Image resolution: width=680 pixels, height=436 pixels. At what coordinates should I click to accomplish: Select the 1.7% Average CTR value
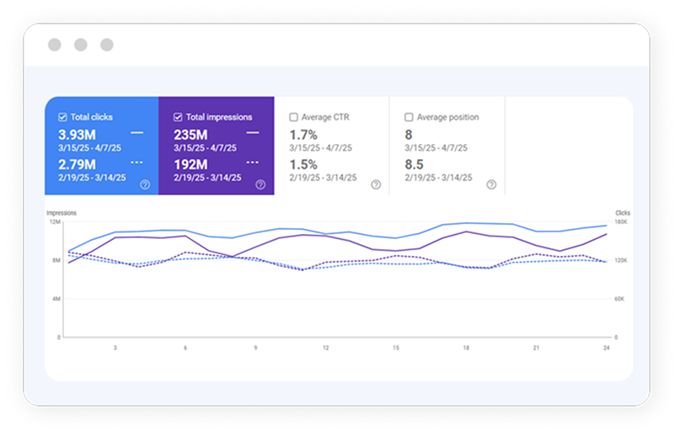tap(303, 135)
